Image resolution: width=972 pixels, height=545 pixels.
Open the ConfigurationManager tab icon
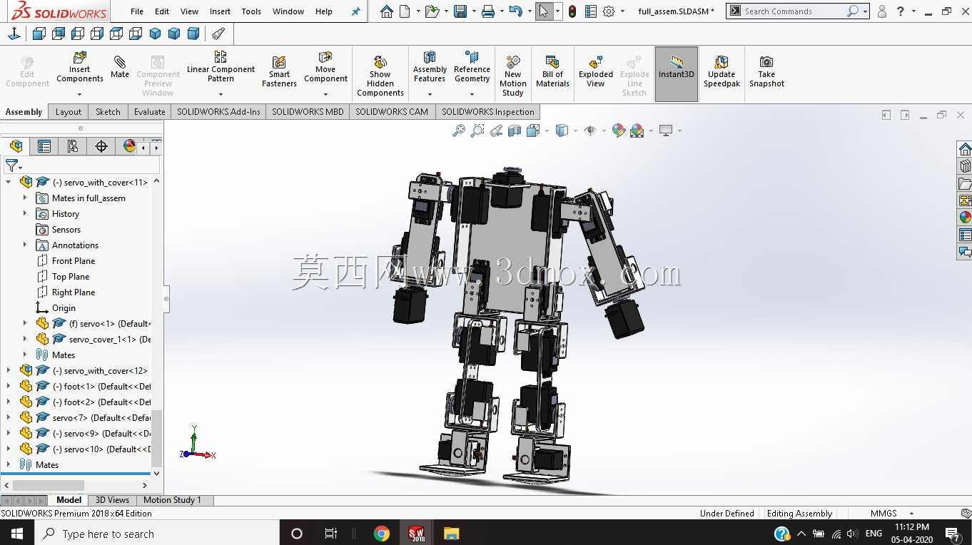(x=73, y=146)
